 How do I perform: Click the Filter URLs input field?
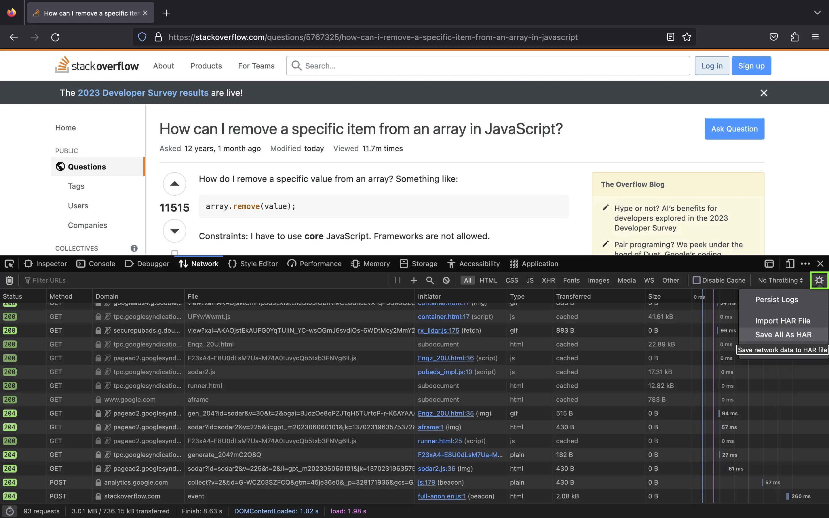click(x=206, y=280)
